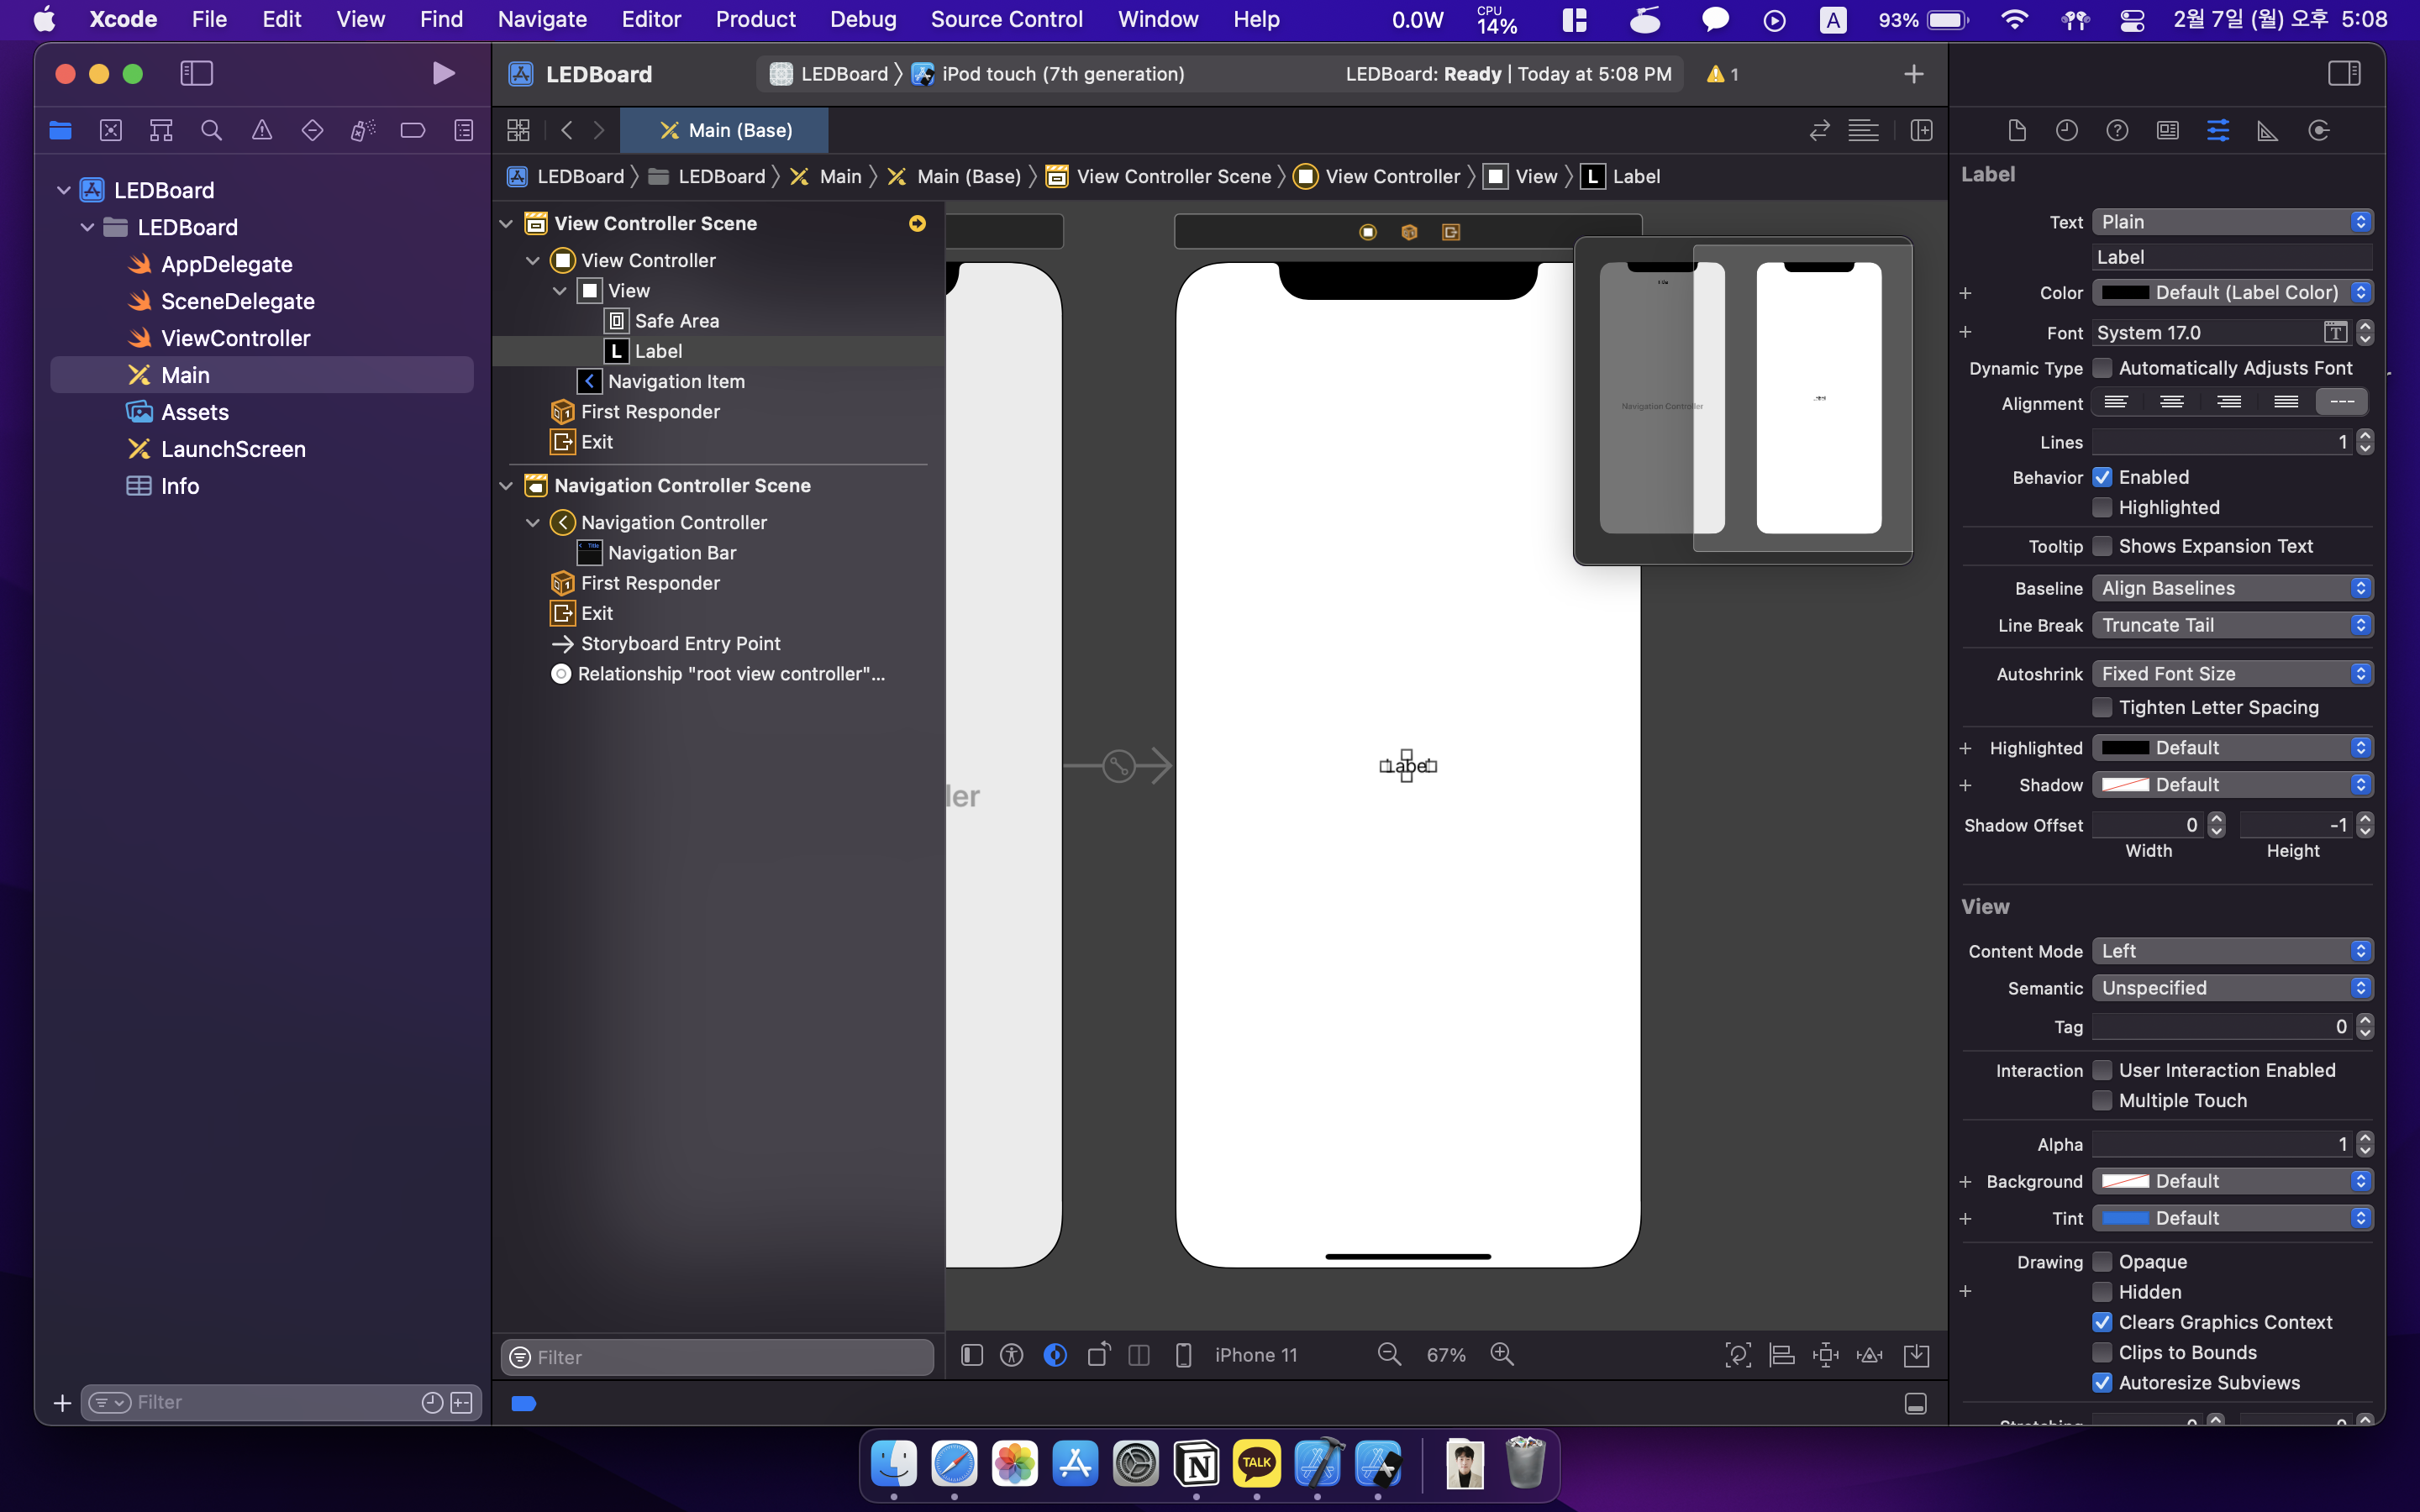
Task: Enable User Interaction Enabled checkbox
Action: tap(2102, 1070)
